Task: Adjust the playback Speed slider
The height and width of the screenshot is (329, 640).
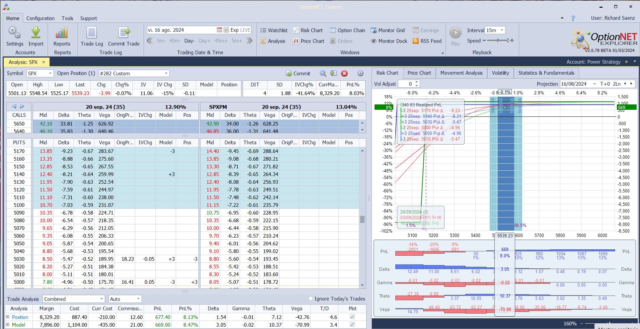Action: (x=498, y=40)
